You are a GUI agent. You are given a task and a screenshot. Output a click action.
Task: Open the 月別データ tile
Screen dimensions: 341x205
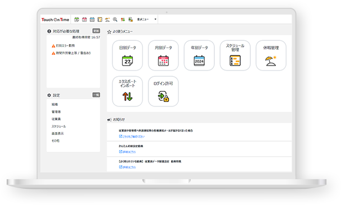point(163,55)
